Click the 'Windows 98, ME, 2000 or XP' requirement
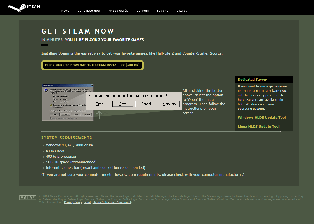 click(69, 145)
